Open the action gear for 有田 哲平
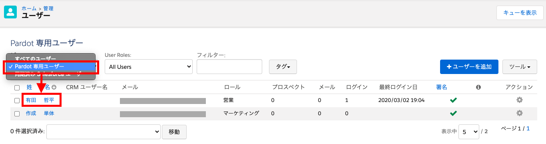 [519, 100]
